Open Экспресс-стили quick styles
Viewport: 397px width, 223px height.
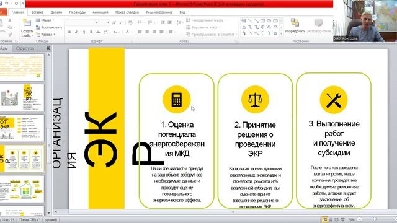[319, 26]
